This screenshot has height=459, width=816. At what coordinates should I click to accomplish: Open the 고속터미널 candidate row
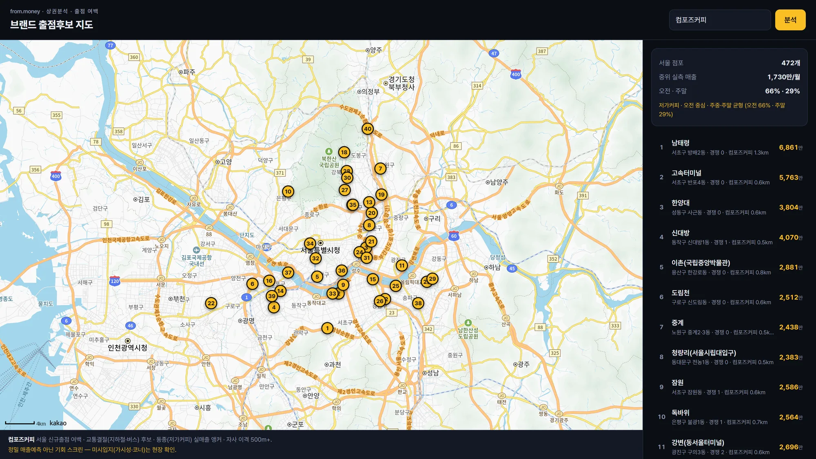coord(730,177)
